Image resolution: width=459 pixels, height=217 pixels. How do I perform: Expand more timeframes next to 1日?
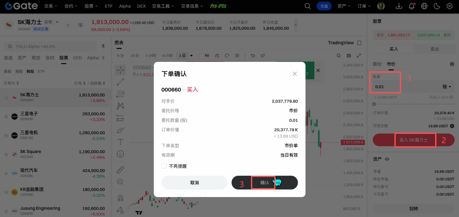(x=191, y=56)
